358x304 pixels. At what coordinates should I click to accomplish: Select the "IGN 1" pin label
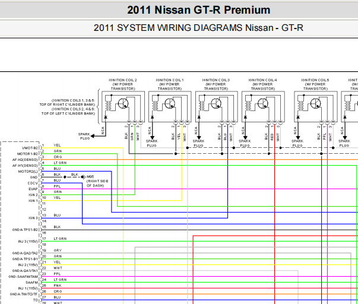click(33, 201)
